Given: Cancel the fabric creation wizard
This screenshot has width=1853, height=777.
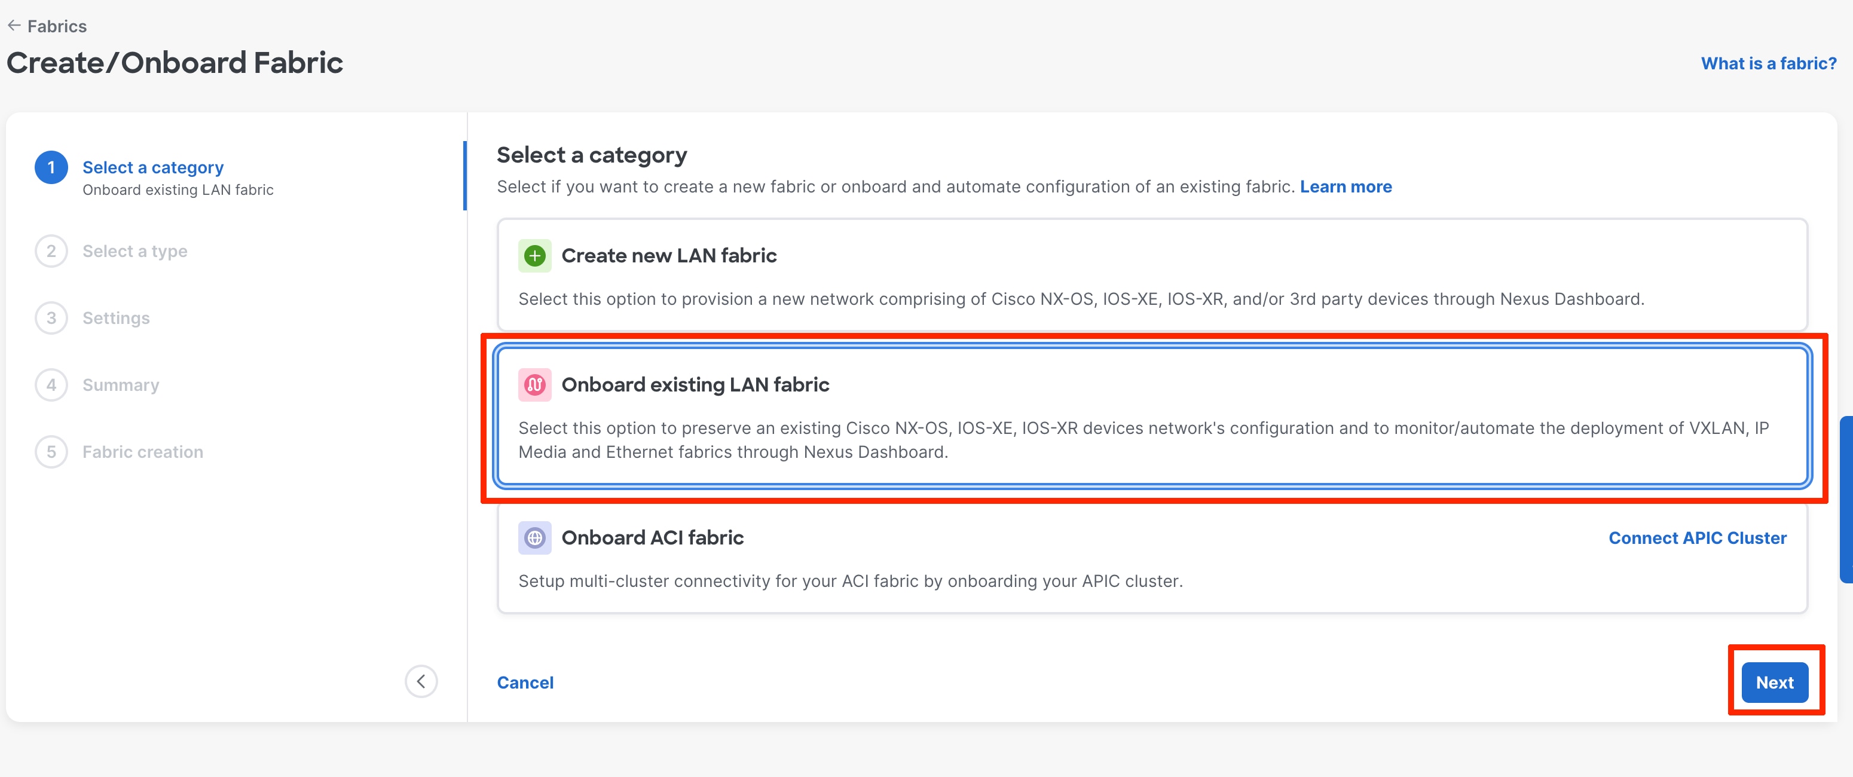Looking at the screenshot, I should click(x=525, y=683).
